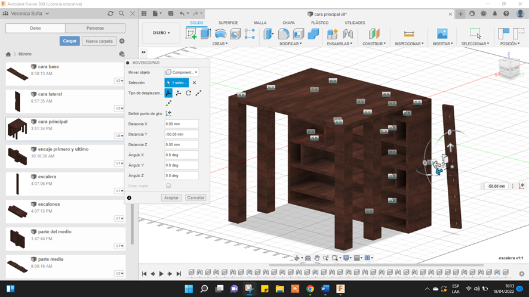Click the Insert image icon under Insertar

coord(442,34)
